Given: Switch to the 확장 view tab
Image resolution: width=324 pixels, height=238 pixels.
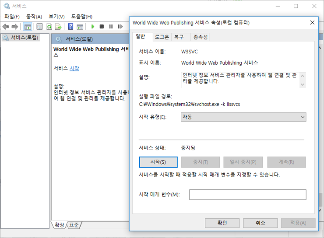Looking at the screenshot, I should 59,224.
